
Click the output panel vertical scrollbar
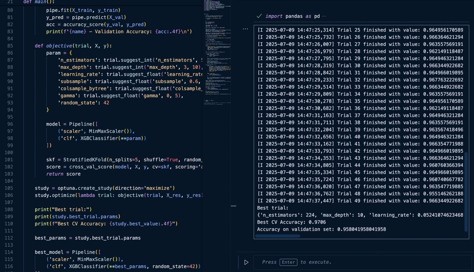tap(465, 192)
